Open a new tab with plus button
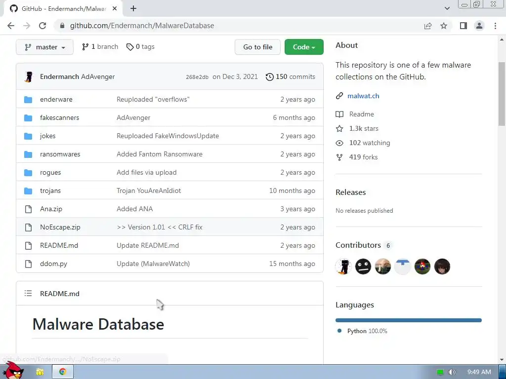 click(x=133, y=9)
